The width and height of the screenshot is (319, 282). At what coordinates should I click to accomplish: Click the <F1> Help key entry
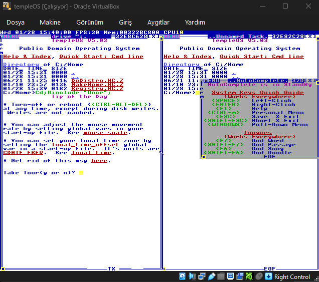tap(224, 109)
